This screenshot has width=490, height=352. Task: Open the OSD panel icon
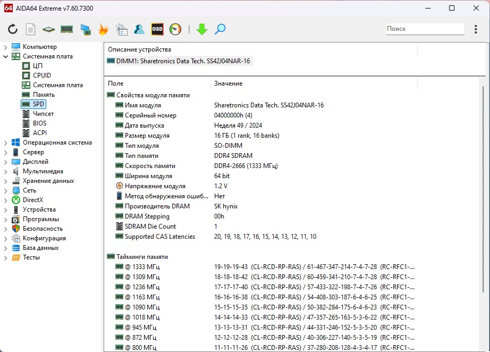pos(157,29)
